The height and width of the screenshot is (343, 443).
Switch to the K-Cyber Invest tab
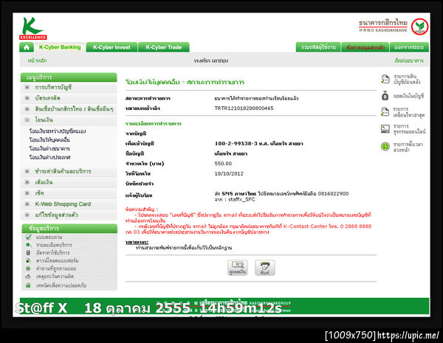[111, 47]
